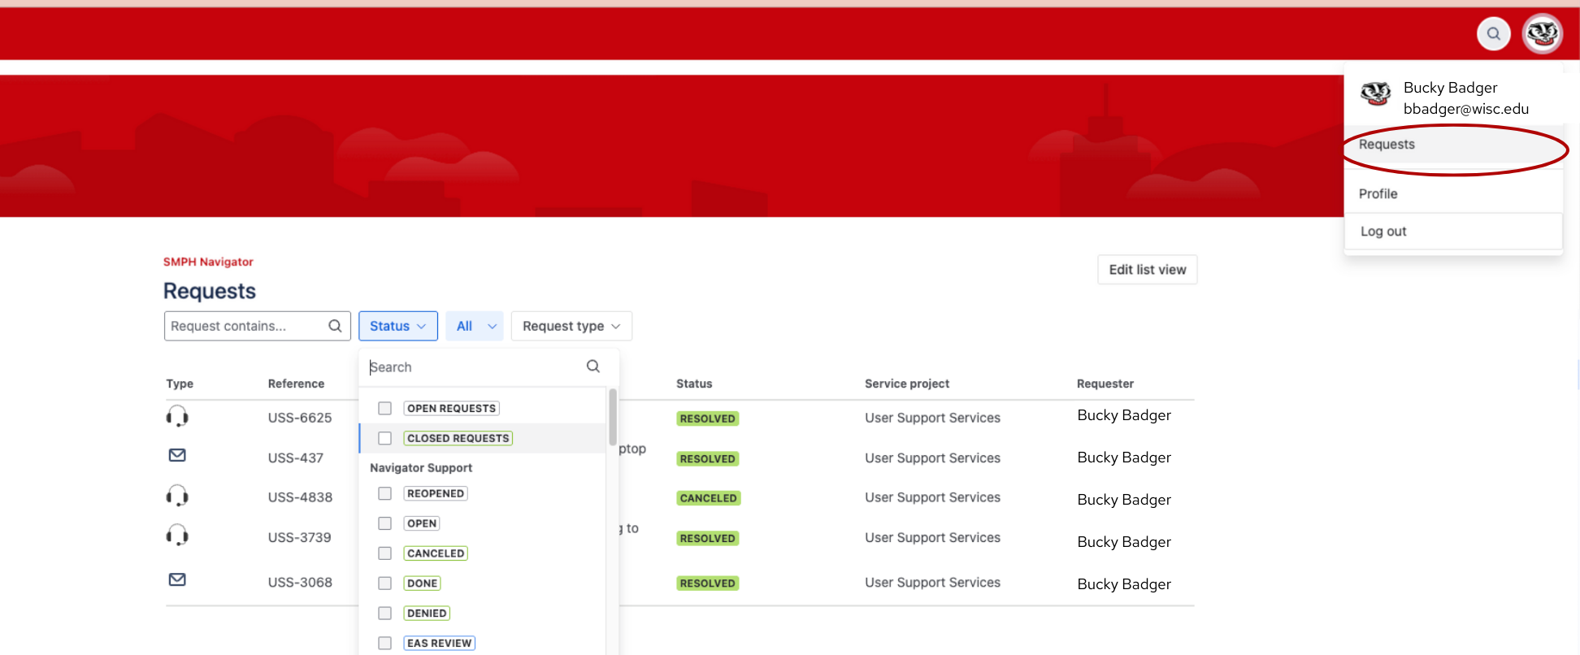Open the Bucky Badger avatar menu
Image resolution: width=1580 pixels, height=655 pixels.
click(1542, 34)
